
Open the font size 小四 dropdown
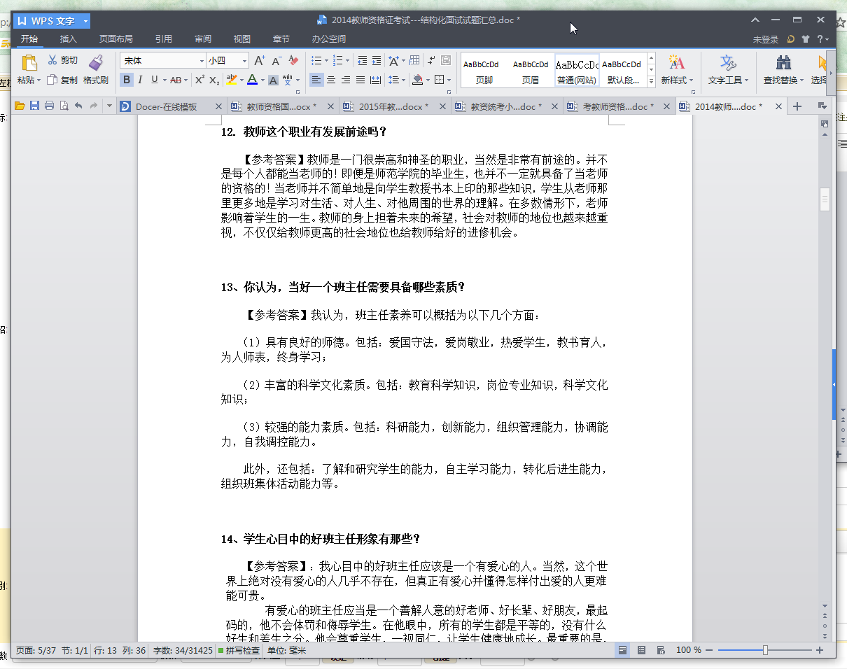click(245, 61)
